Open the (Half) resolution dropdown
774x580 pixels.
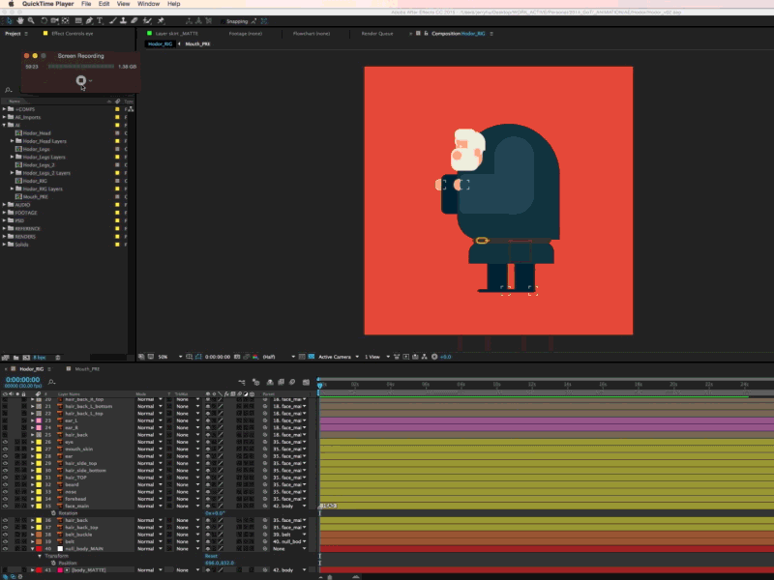[279, 357]
